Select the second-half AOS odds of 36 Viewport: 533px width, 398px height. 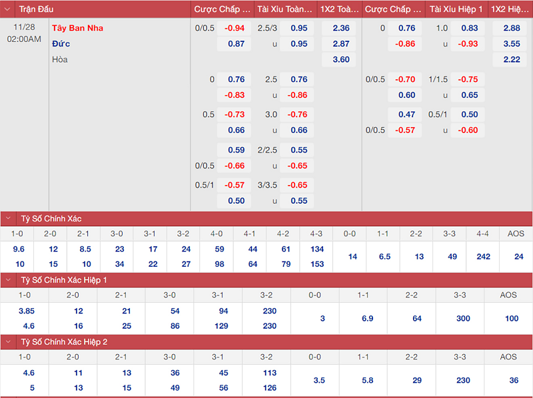511,380
